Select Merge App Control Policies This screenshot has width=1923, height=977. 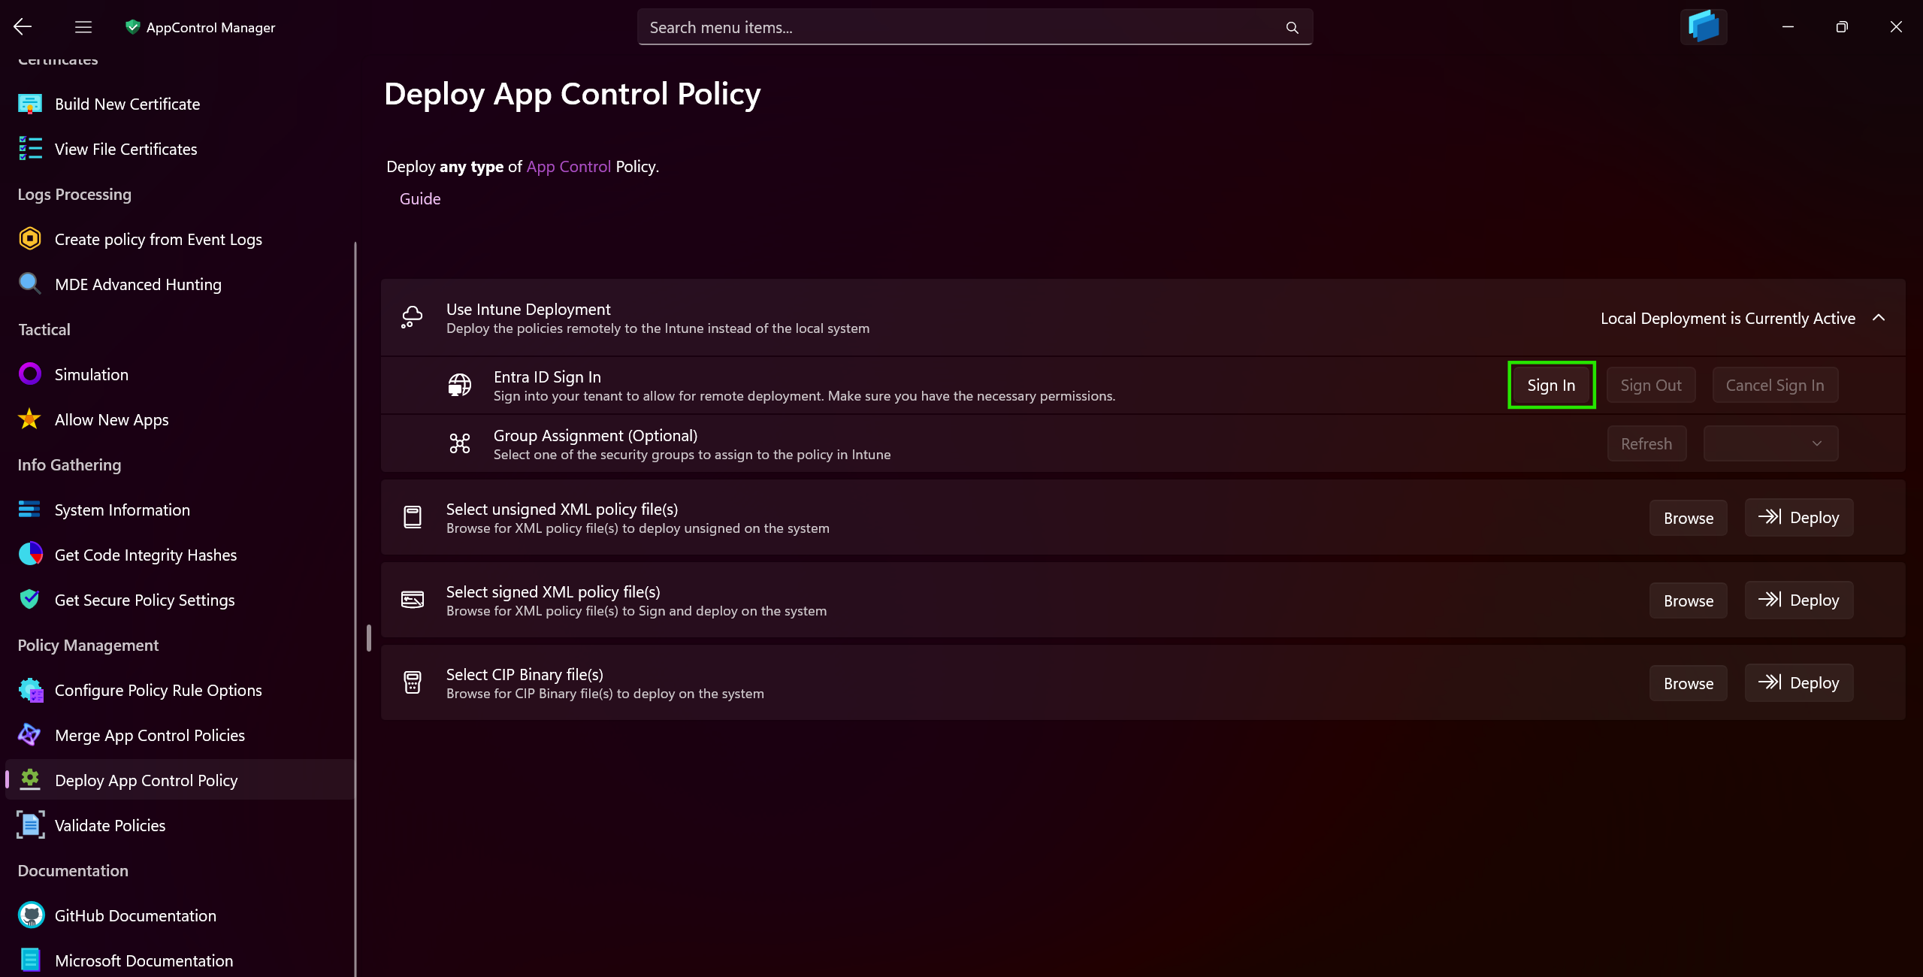point(150,735)
